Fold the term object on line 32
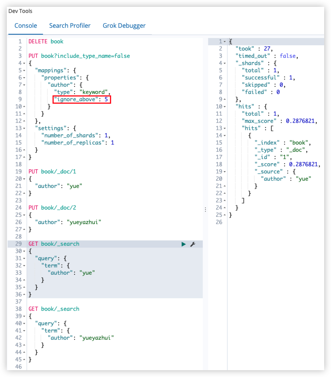331x377 pixels. 24,266
